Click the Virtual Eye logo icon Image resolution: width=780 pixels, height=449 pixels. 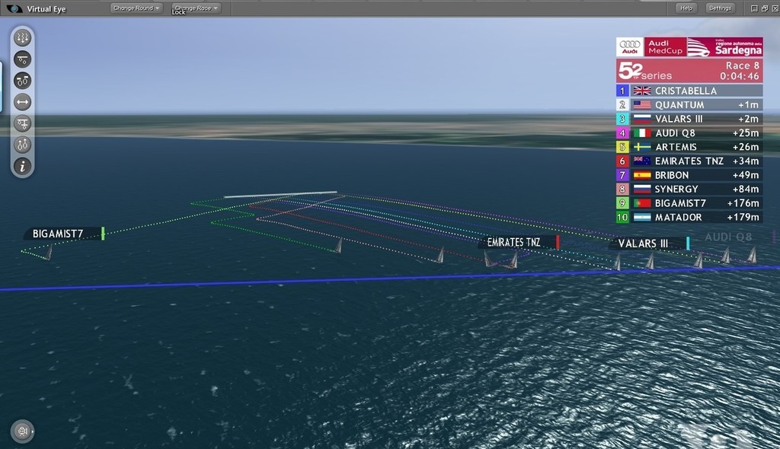point(14,8)
